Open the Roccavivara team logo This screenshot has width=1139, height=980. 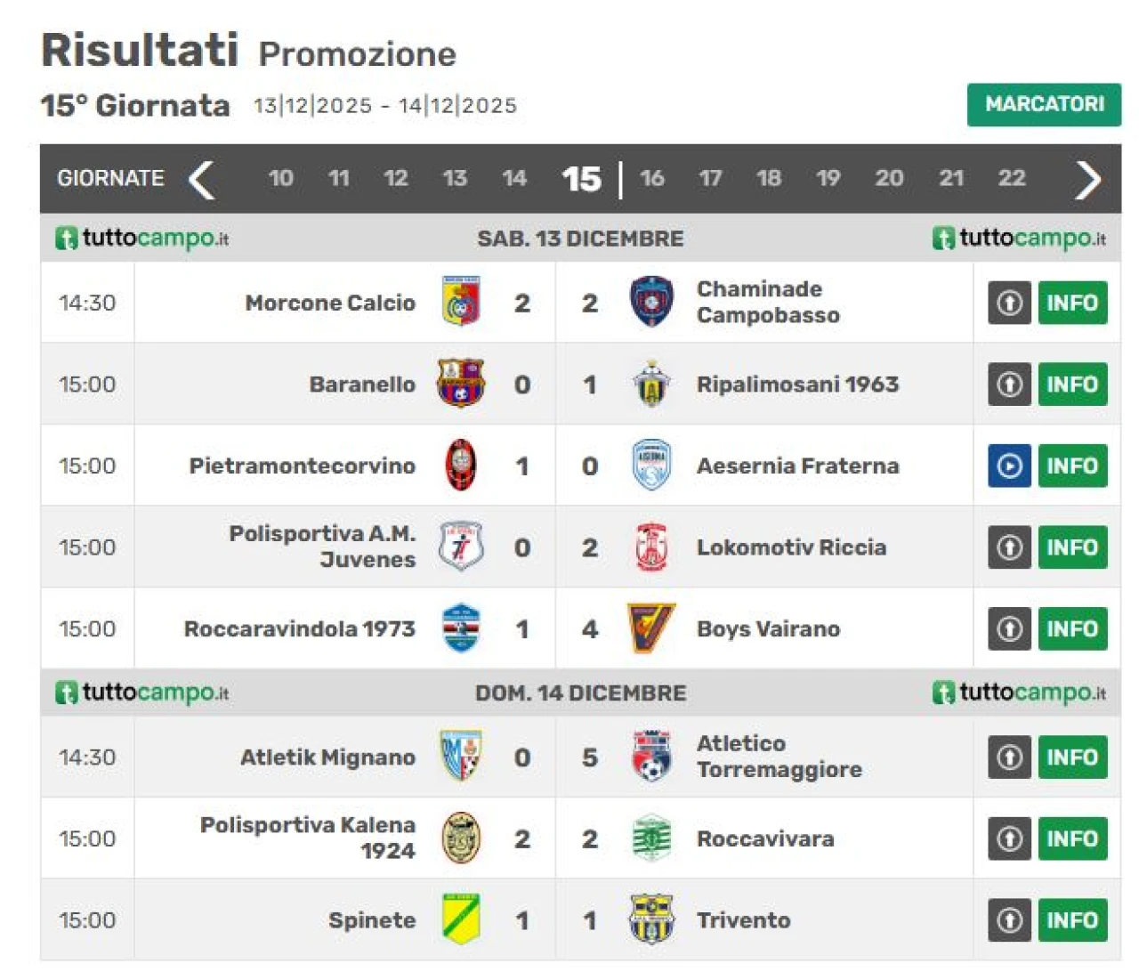pos(651,838)
